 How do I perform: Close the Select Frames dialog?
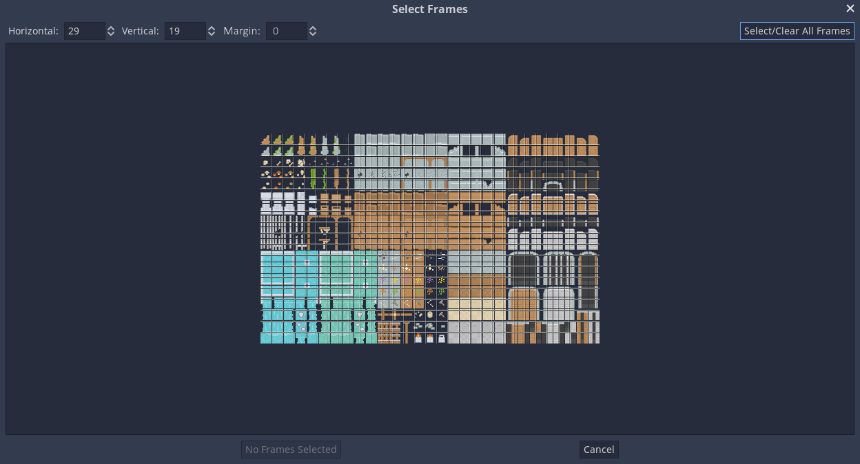point(850,8)
